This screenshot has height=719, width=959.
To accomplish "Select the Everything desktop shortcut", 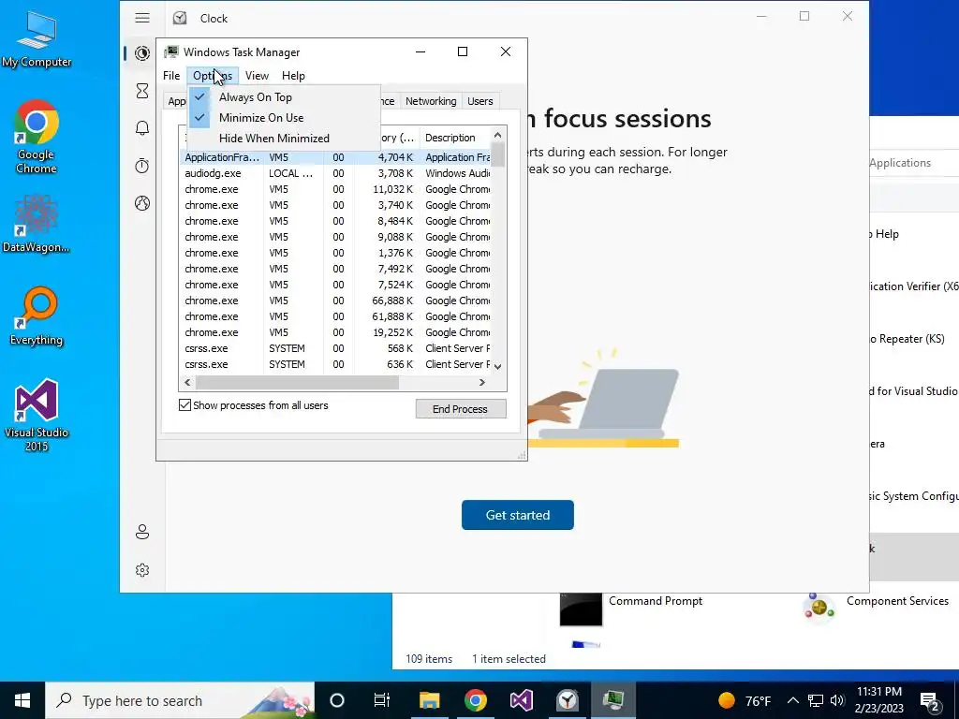I will tap(37, 316).
